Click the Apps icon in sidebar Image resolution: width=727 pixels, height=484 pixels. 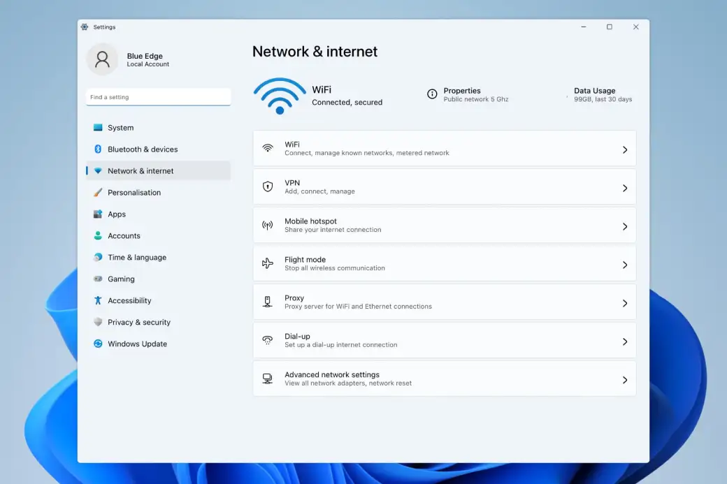pyautogui.click(x=98, y=214)
